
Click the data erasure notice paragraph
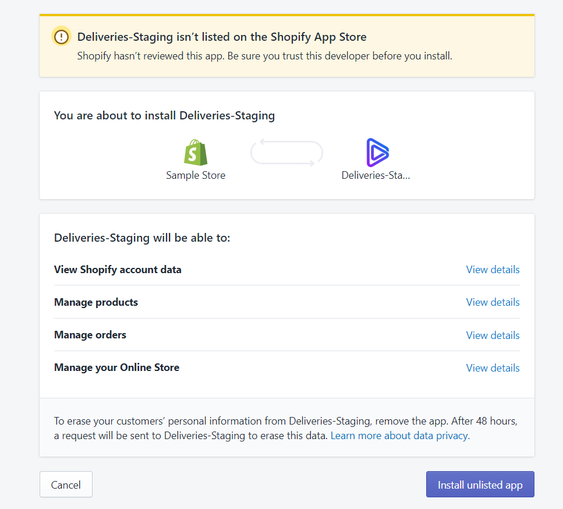[x=286, y=428]
